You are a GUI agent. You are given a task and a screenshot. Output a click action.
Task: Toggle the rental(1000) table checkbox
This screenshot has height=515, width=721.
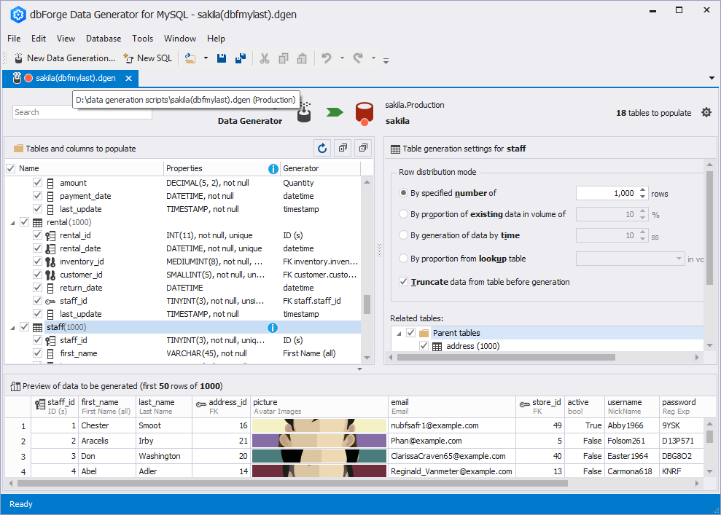[x=24, y=222]
